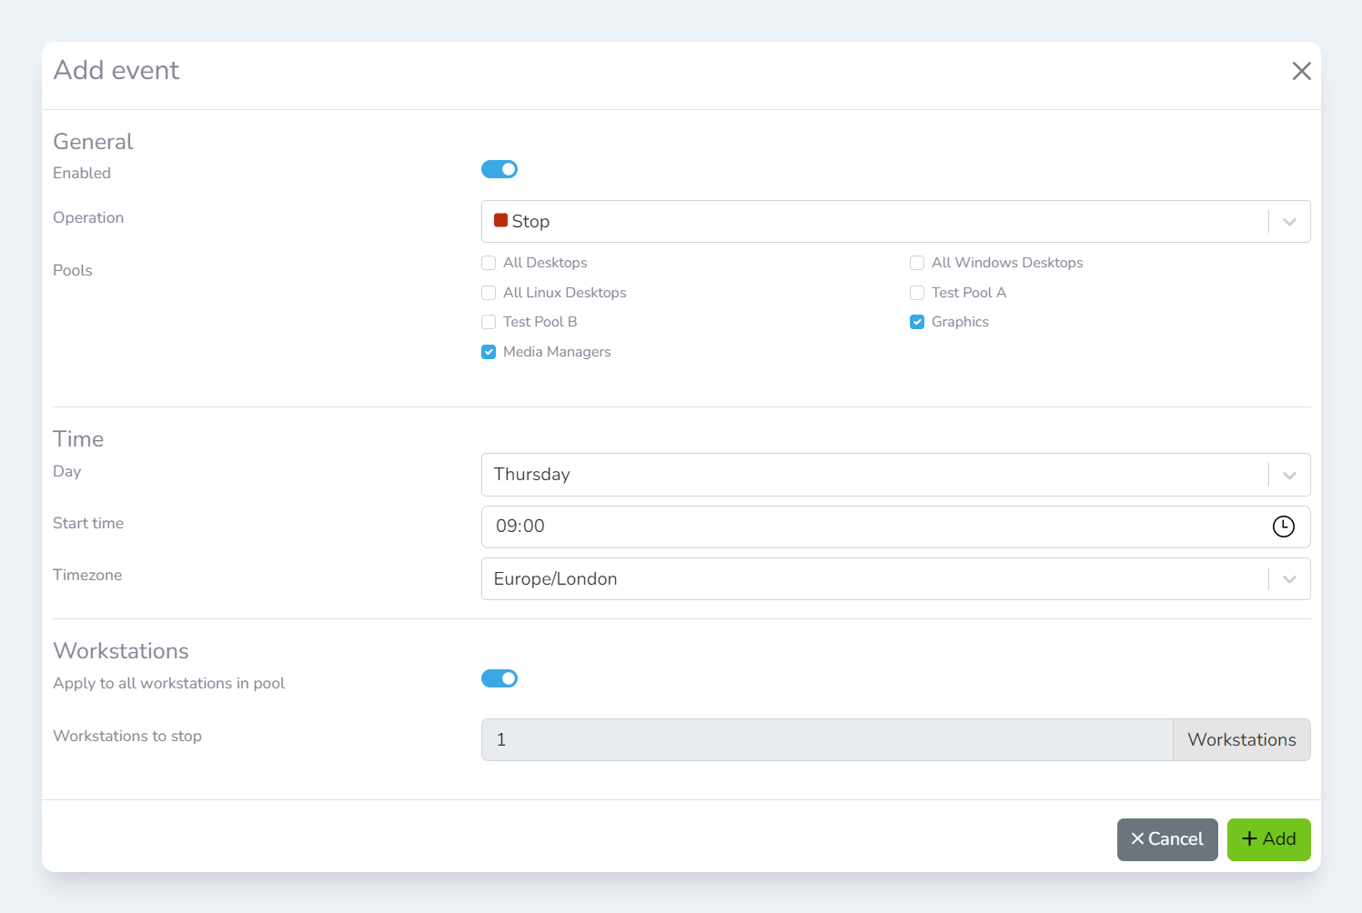Tick the Test Pool A checkbox
The width and height of the screenshot is (1362, 913).
point(917,293)
